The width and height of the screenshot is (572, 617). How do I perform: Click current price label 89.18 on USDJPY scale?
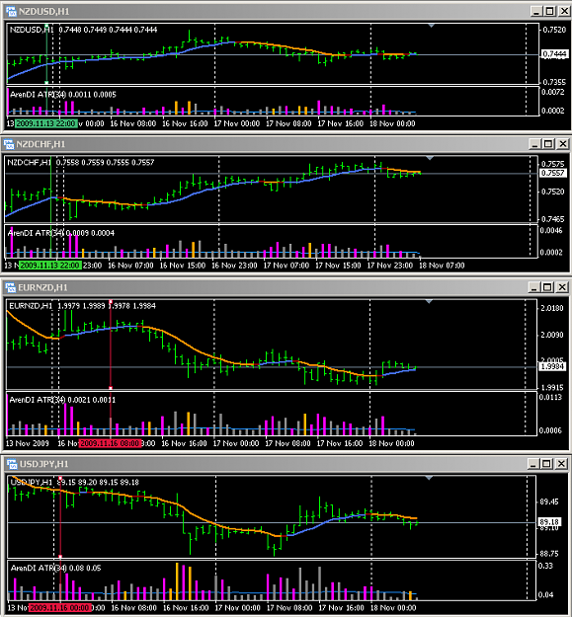tap(548, 522)
